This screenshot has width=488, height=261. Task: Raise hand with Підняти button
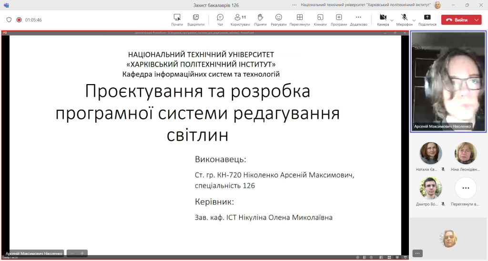click(x=260, y=19)
